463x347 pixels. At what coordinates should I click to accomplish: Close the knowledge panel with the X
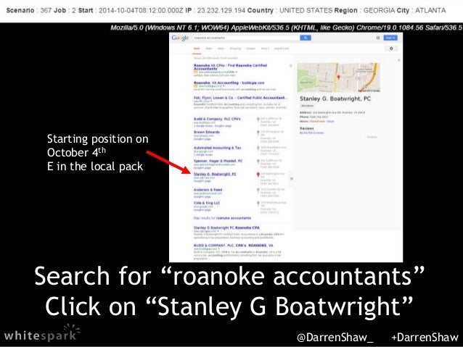click(398, 60)
